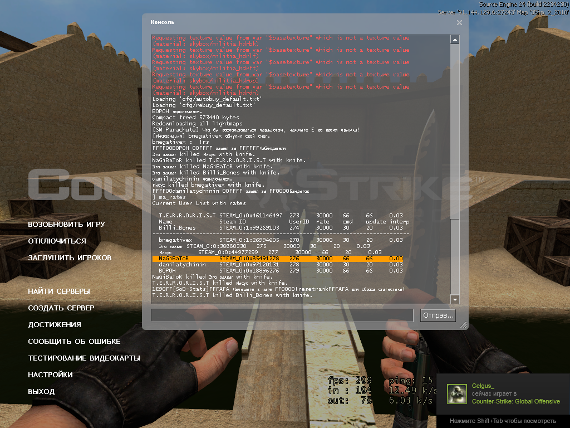Click 'Current User List with rates' line

pyautogui.click(x=199, y=203)
